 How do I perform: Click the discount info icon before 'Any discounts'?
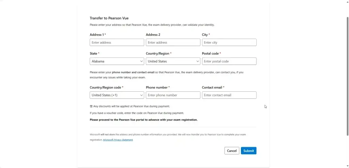[91, 106]
